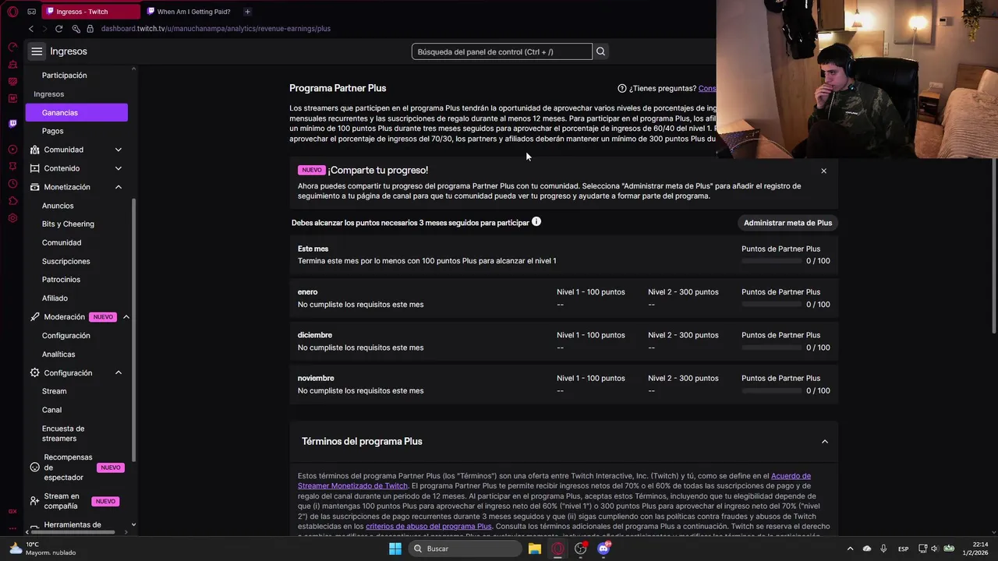Click the browser address bar URL
The width and height of the screenshot is (998, 561).
tap(216, 29)
